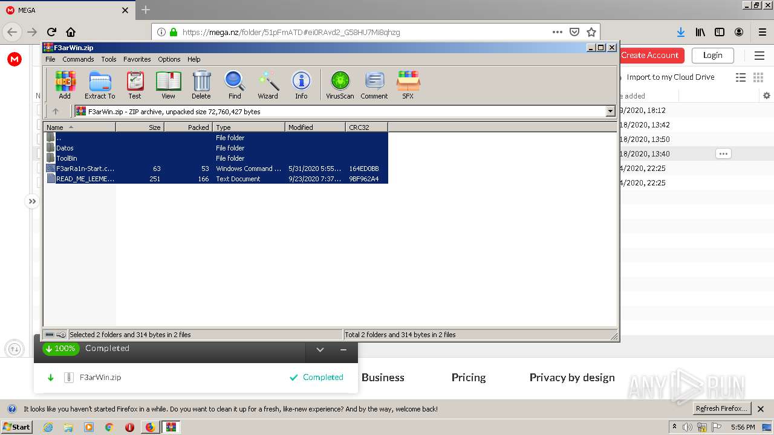Select the parent '..' folder row
Viewport: 774px width, 435px height.
(216, 138)
